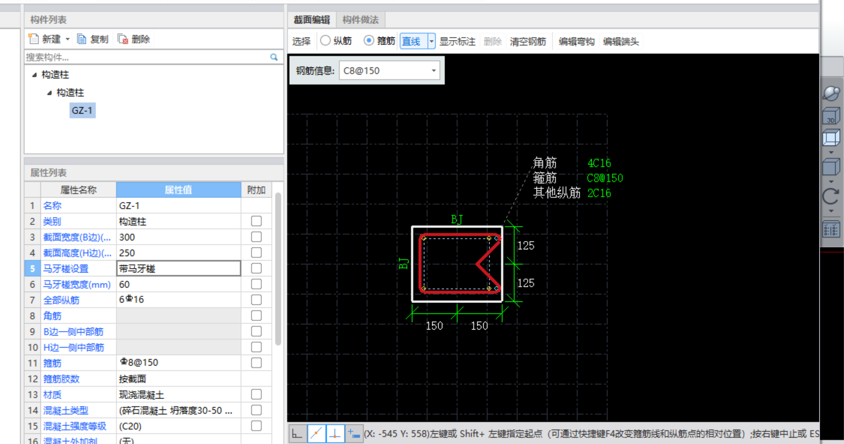Collapse the nested 构造柱 tree node

click(x=50, y=93)
